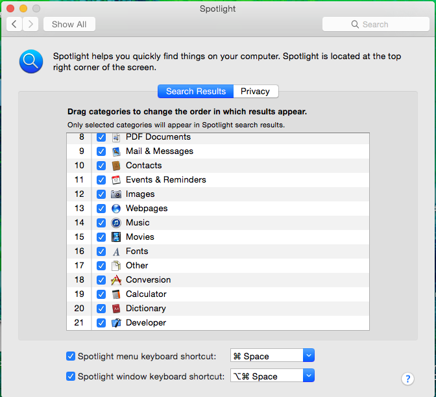
Task: Toggle the Spotlight menu keyboard shortcut checkbox
Action: (x=71, y=356)
